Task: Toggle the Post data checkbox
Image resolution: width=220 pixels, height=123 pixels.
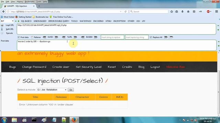Action: coord(19,37)
